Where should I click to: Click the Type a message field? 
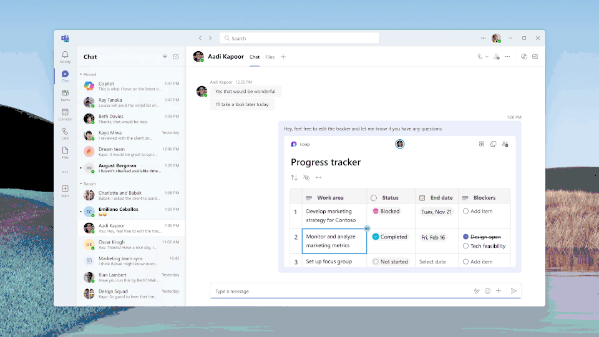(x=342, y=291)
